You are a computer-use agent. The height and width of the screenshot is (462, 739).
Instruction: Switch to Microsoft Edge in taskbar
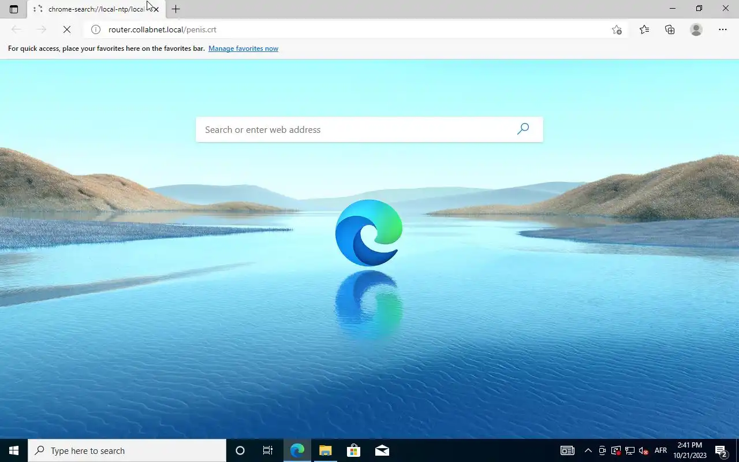pyautogui.click(x=297, y=450)
